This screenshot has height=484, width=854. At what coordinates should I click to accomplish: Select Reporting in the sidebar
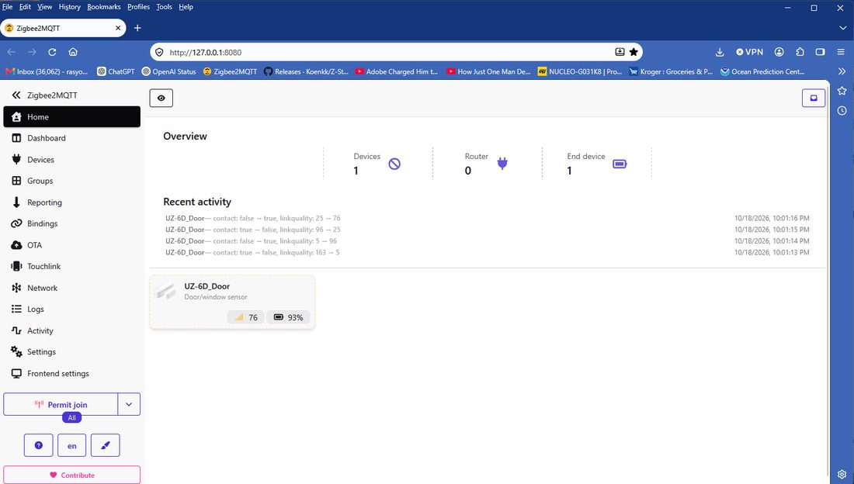tap(72, 202)
